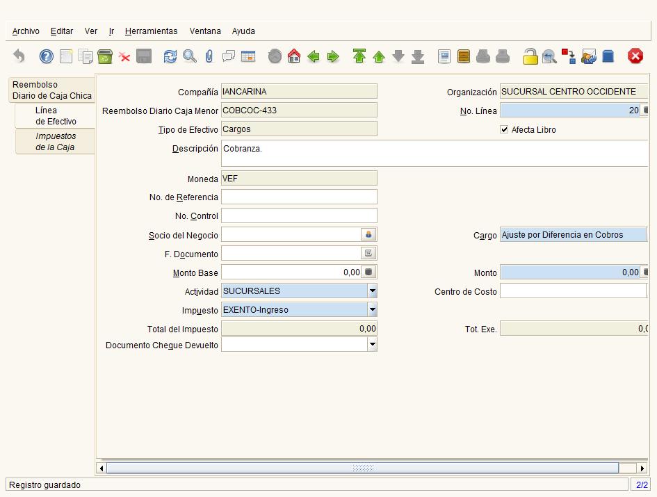Open the Documento Cheque Devuelto dropdown

click(x=372, y=345)
